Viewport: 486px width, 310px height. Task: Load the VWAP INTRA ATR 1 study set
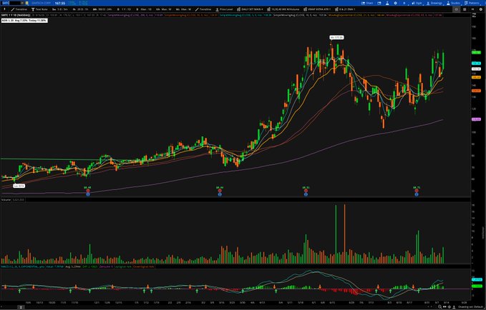(x=317, y=9)
